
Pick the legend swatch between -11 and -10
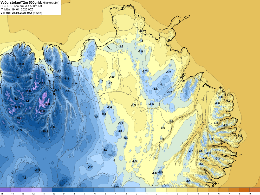click(x=47, y=190)
